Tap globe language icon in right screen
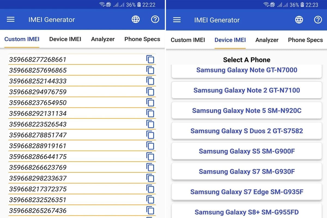 299,20
